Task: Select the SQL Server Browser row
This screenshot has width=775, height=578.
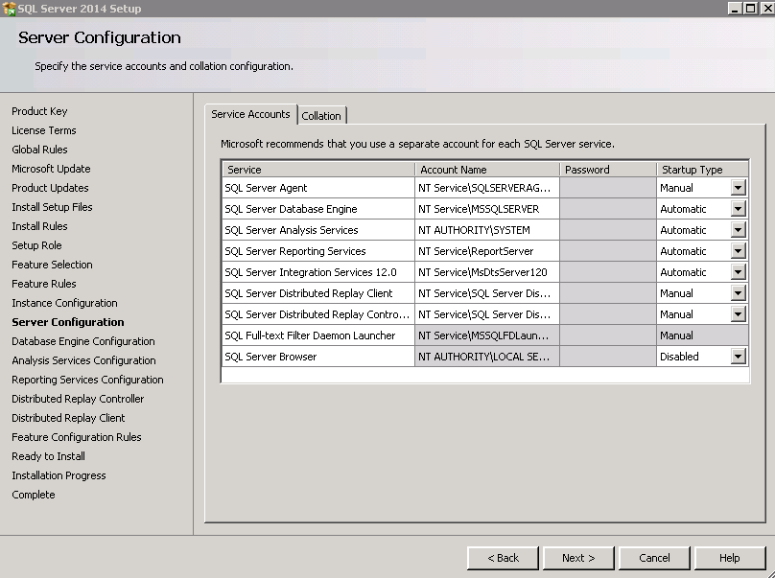Action: pyautogui.click(x=318, y=357)
